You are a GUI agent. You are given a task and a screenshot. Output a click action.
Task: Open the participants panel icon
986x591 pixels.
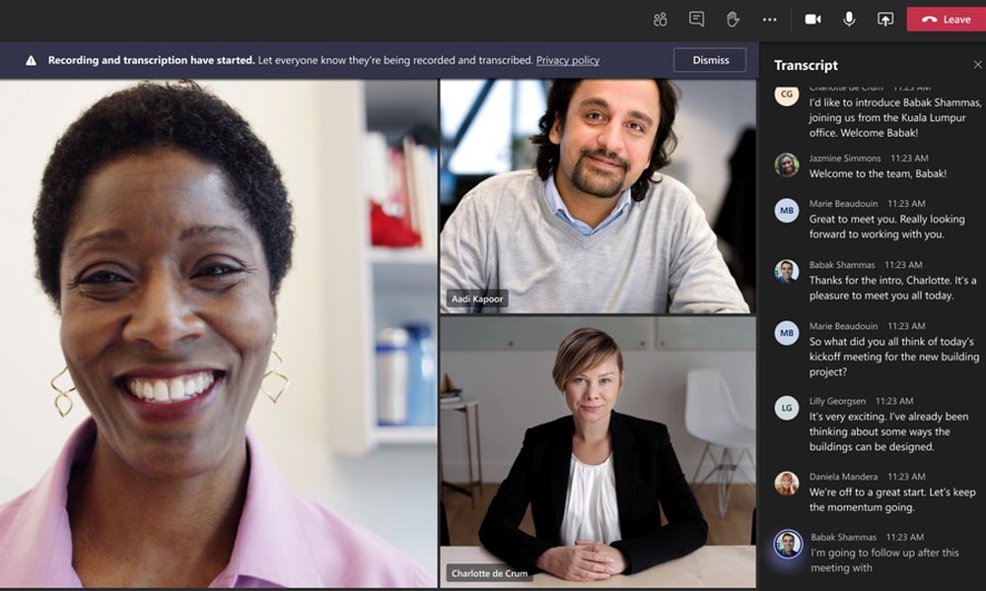[x=661, y=19]
